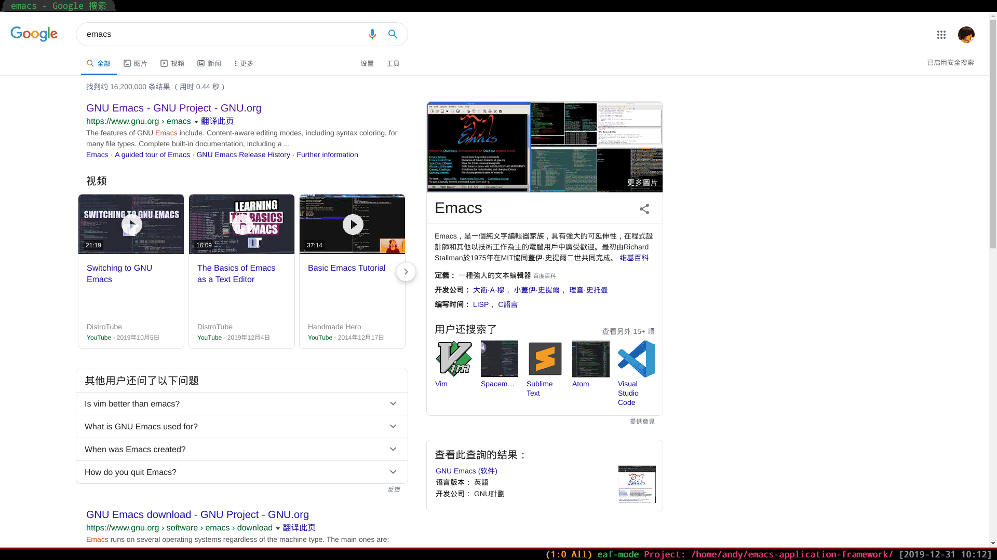The image size is (997, 560).
Task: Click the Visual Studio Code logo
Action: point(636,359)
